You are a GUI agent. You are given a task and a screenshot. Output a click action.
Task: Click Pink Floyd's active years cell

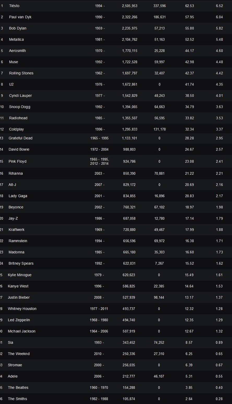tap(99, 161)
